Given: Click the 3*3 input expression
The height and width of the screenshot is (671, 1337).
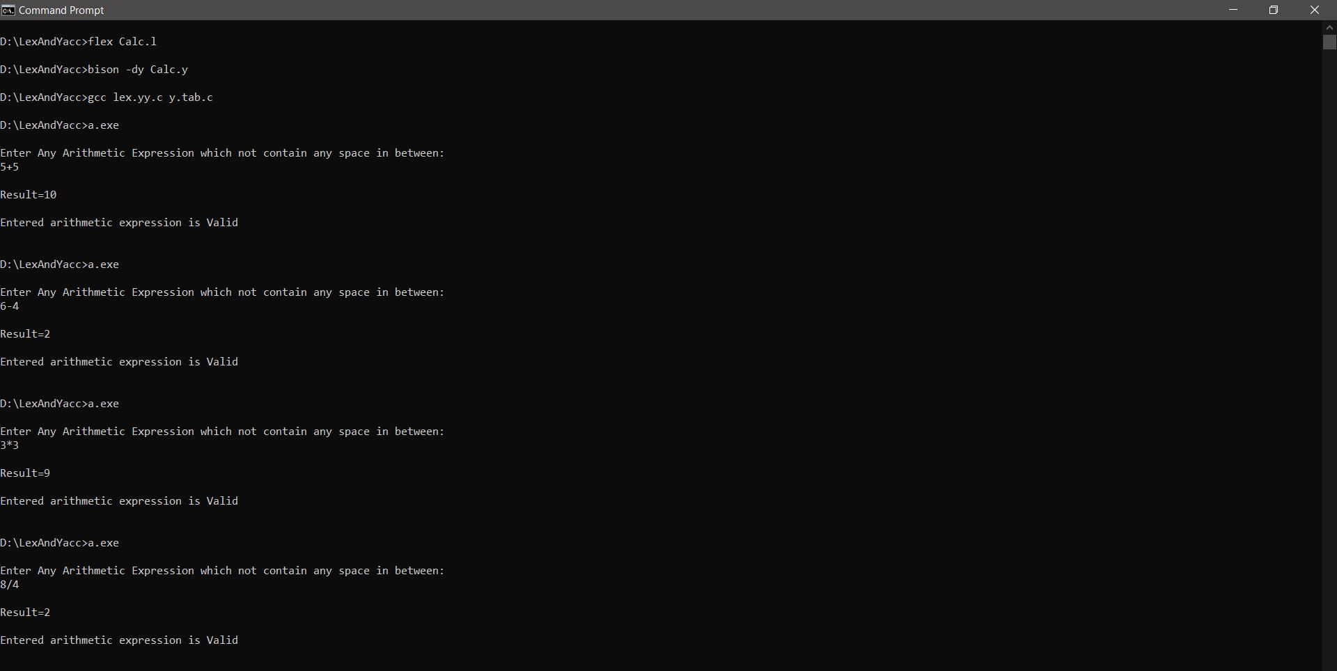Looking at the screenshot, I should [10, 445].
